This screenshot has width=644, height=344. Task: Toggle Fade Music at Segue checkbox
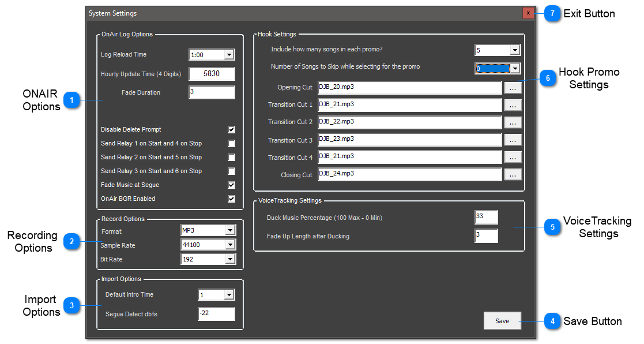232,185
